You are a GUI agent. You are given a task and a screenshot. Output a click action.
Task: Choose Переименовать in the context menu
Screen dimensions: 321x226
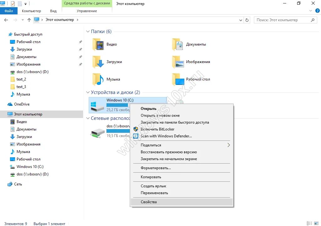coord(182,193)
